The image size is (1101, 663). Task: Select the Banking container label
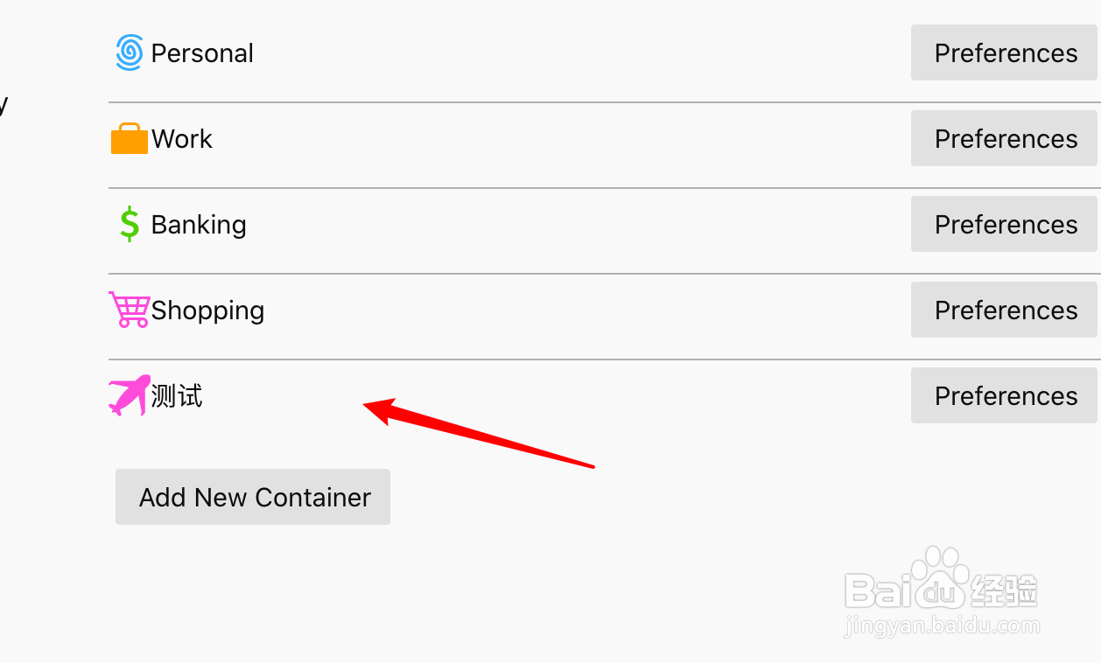(x=199, y=225)
